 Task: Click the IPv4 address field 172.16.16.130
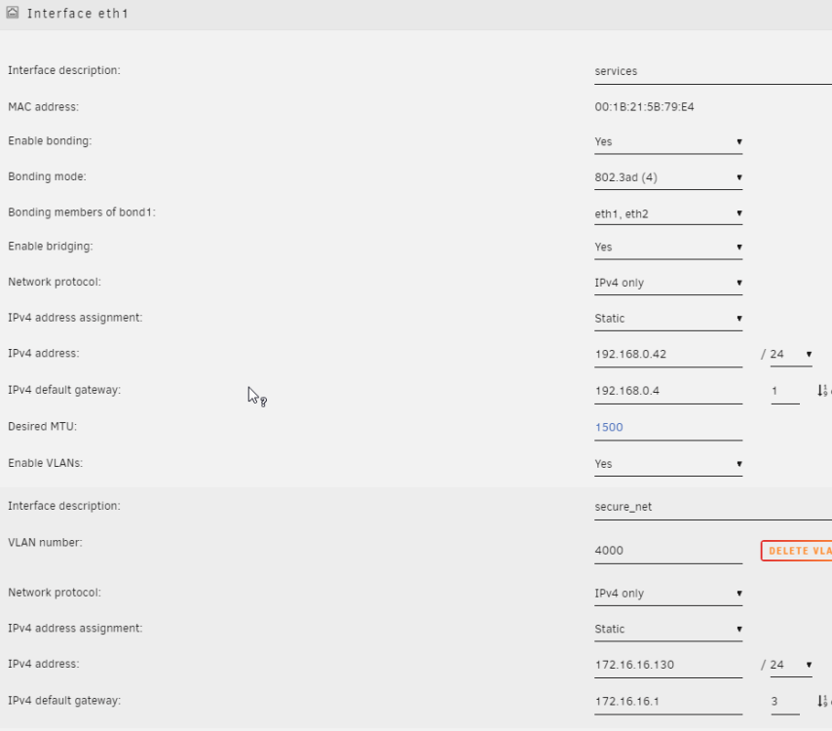coord(668,665)
